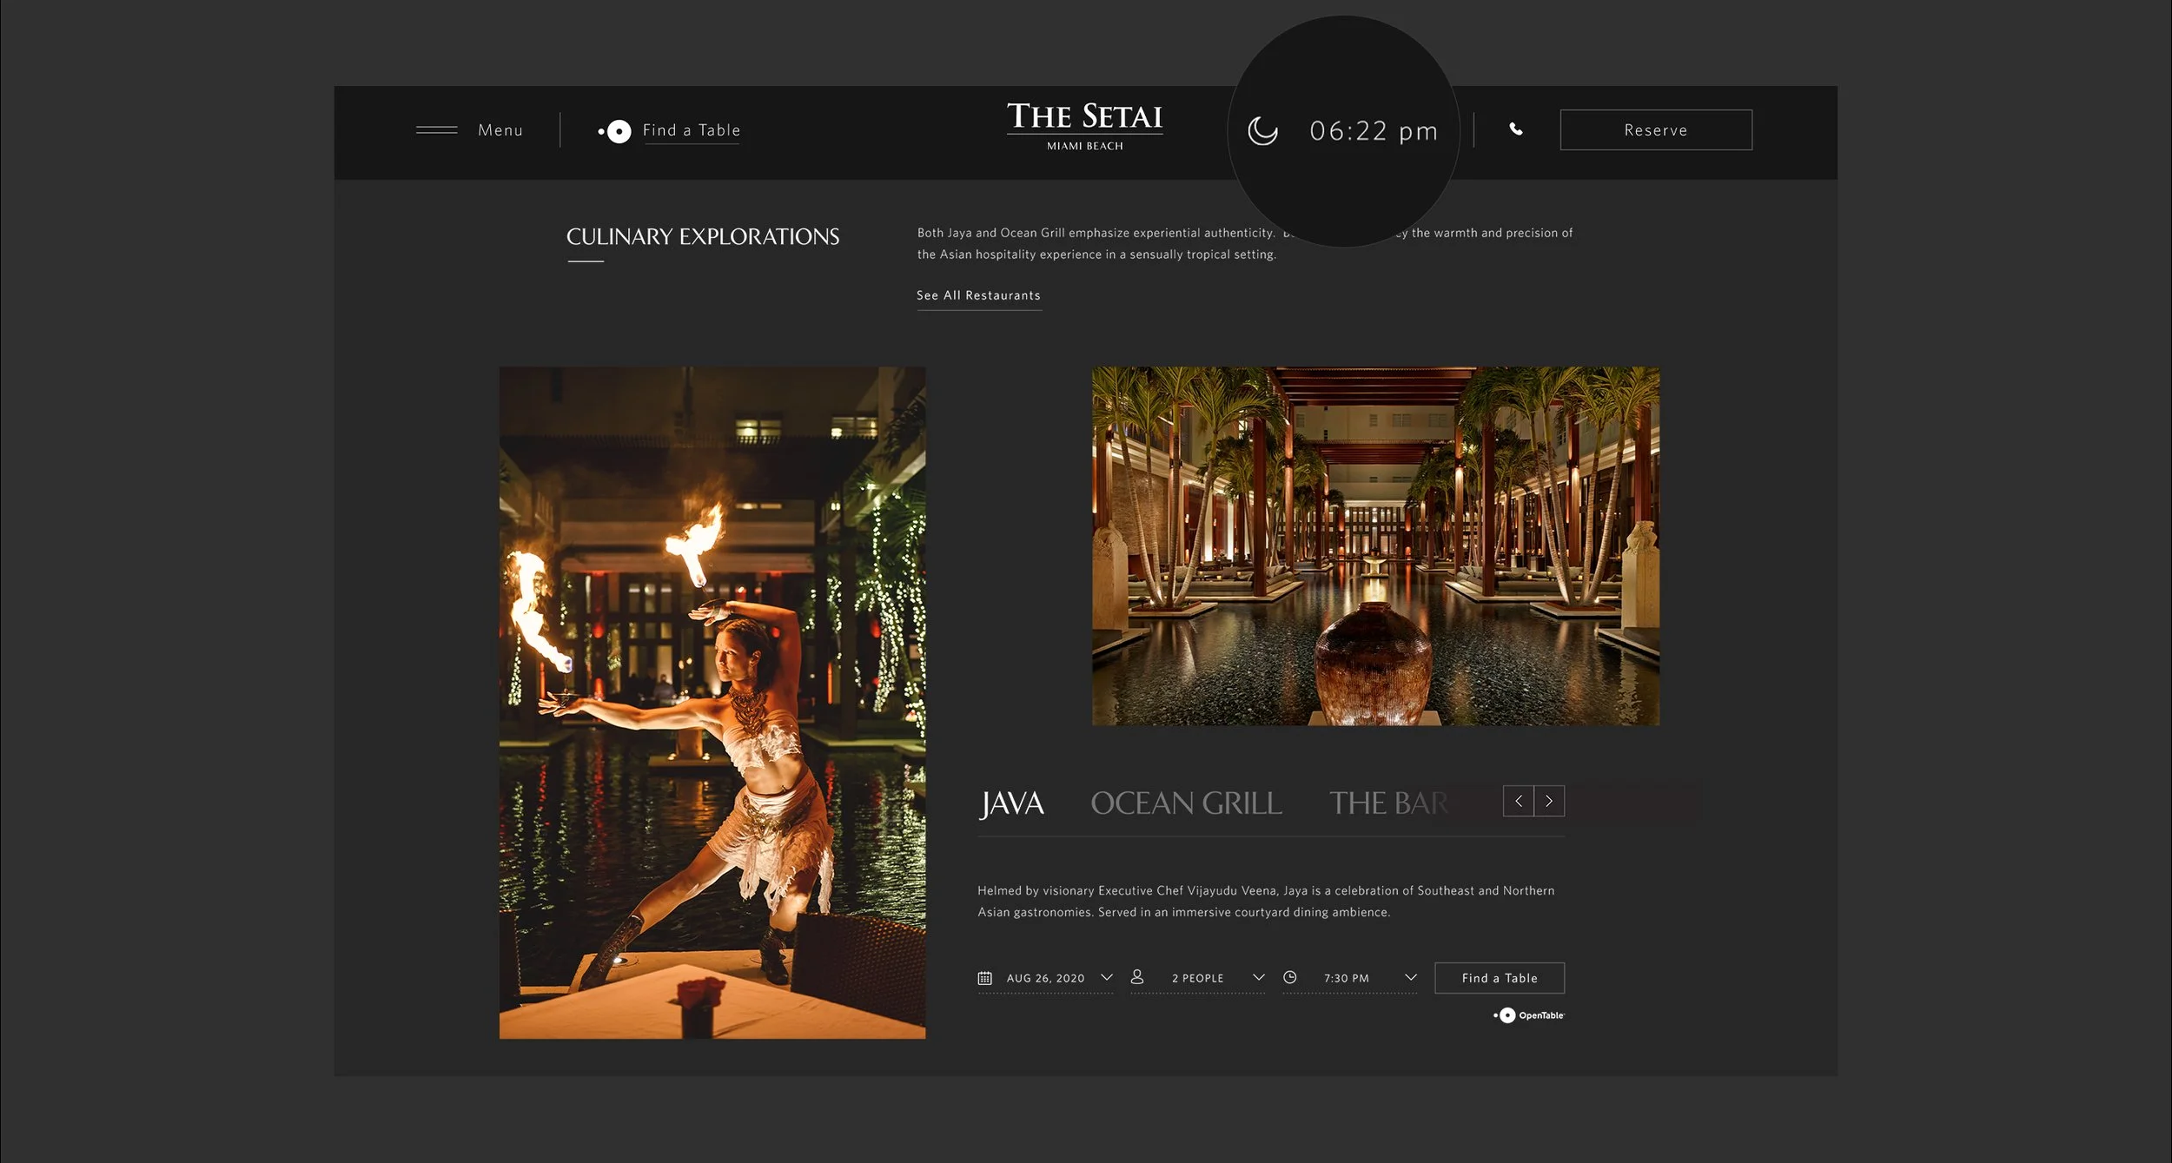The width and height of the screenshot is (2172, 1163).
Task: Open the courtyard pool photo
Action: tap(1375, 546)
